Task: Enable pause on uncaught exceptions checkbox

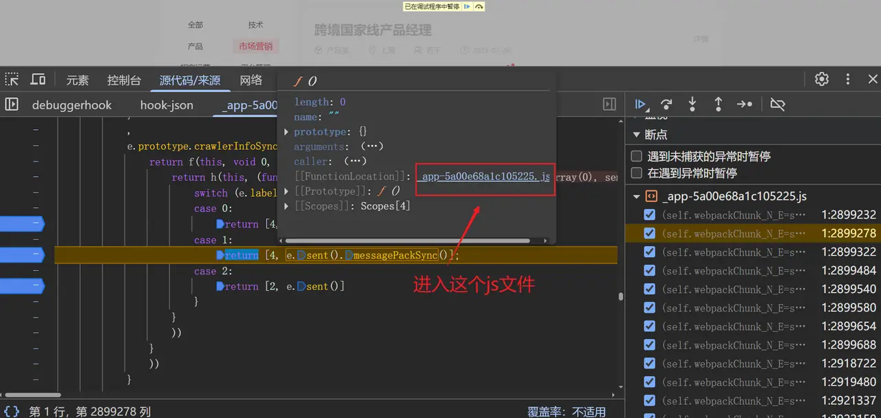Action: 637,157
